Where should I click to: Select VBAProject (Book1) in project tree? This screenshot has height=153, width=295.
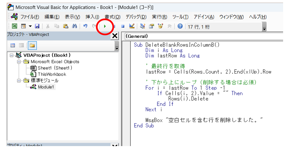(x=47, y=55)
